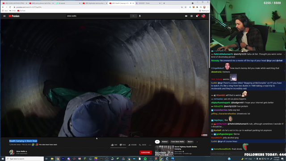The height and width of the screenshot is (161, 286).
Task: Switch to the CLOSE LIGHTNING STRIKE tab
Action: [x=15, y=3]
